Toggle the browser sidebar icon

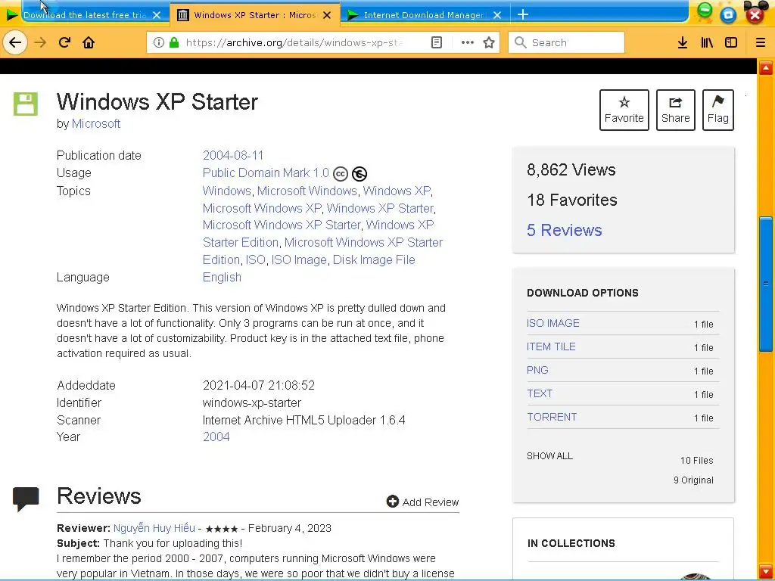coord(731,42)
